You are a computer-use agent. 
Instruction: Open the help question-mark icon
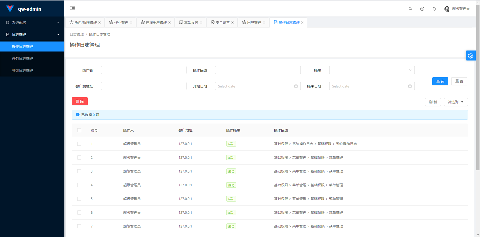[x=422, y=9]
